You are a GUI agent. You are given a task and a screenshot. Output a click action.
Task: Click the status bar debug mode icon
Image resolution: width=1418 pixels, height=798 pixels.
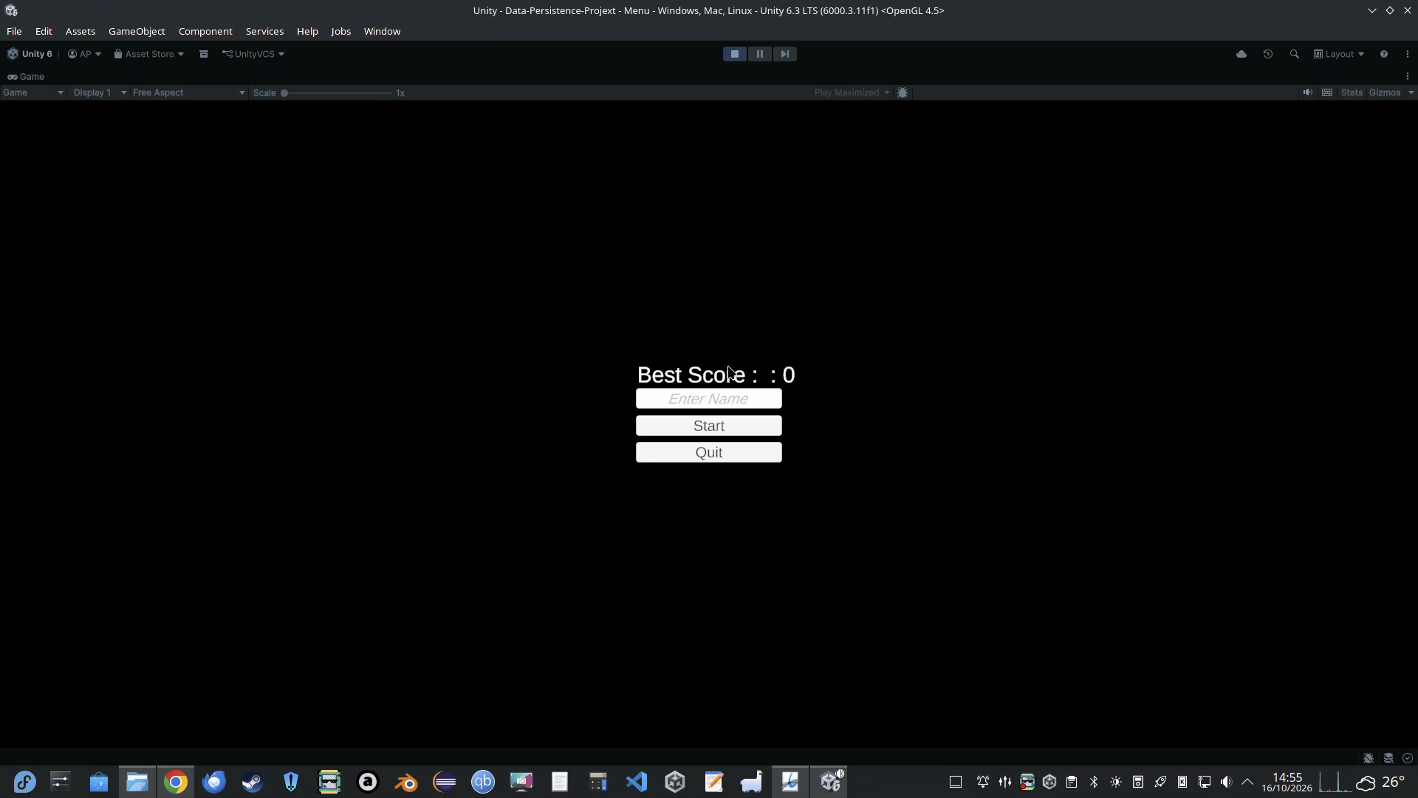(1369, 758)
